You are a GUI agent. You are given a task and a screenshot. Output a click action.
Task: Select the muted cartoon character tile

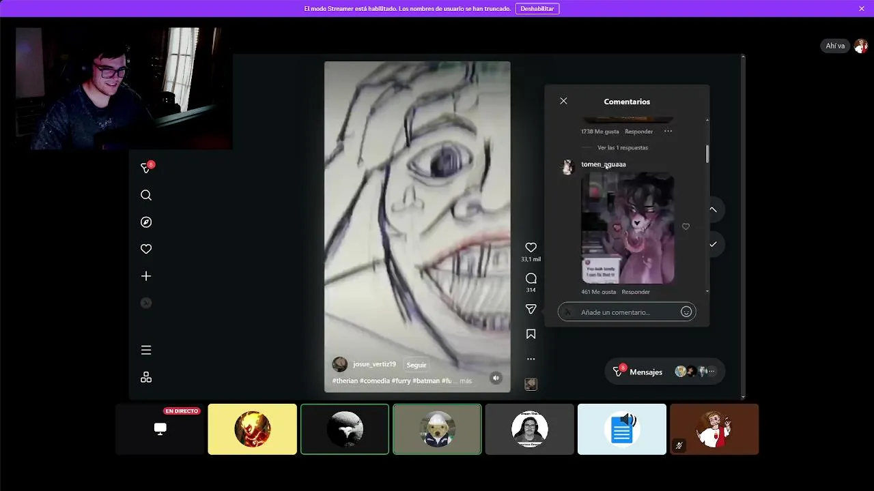(714, 429)
